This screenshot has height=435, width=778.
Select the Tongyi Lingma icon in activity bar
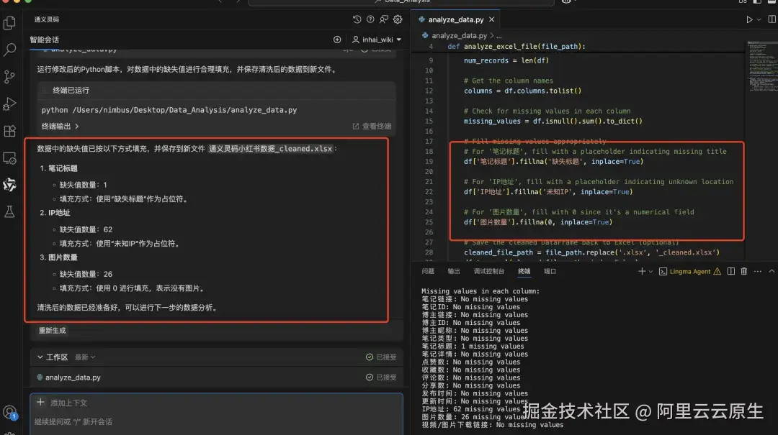click(x=9, y=185)
